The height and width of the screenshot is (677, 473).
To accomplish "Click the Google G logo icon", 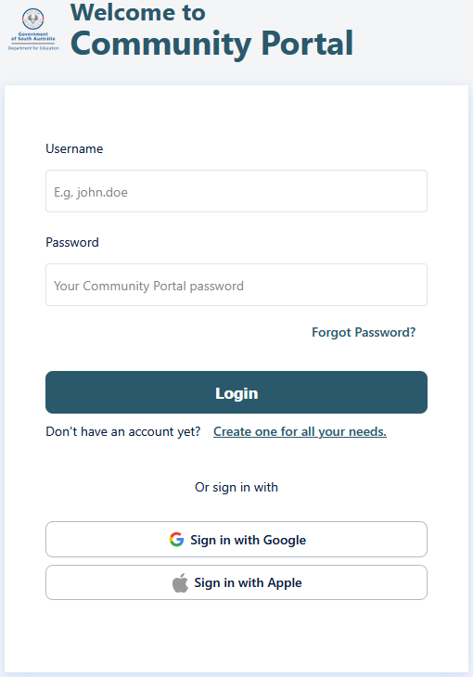I will click(176, 539).
